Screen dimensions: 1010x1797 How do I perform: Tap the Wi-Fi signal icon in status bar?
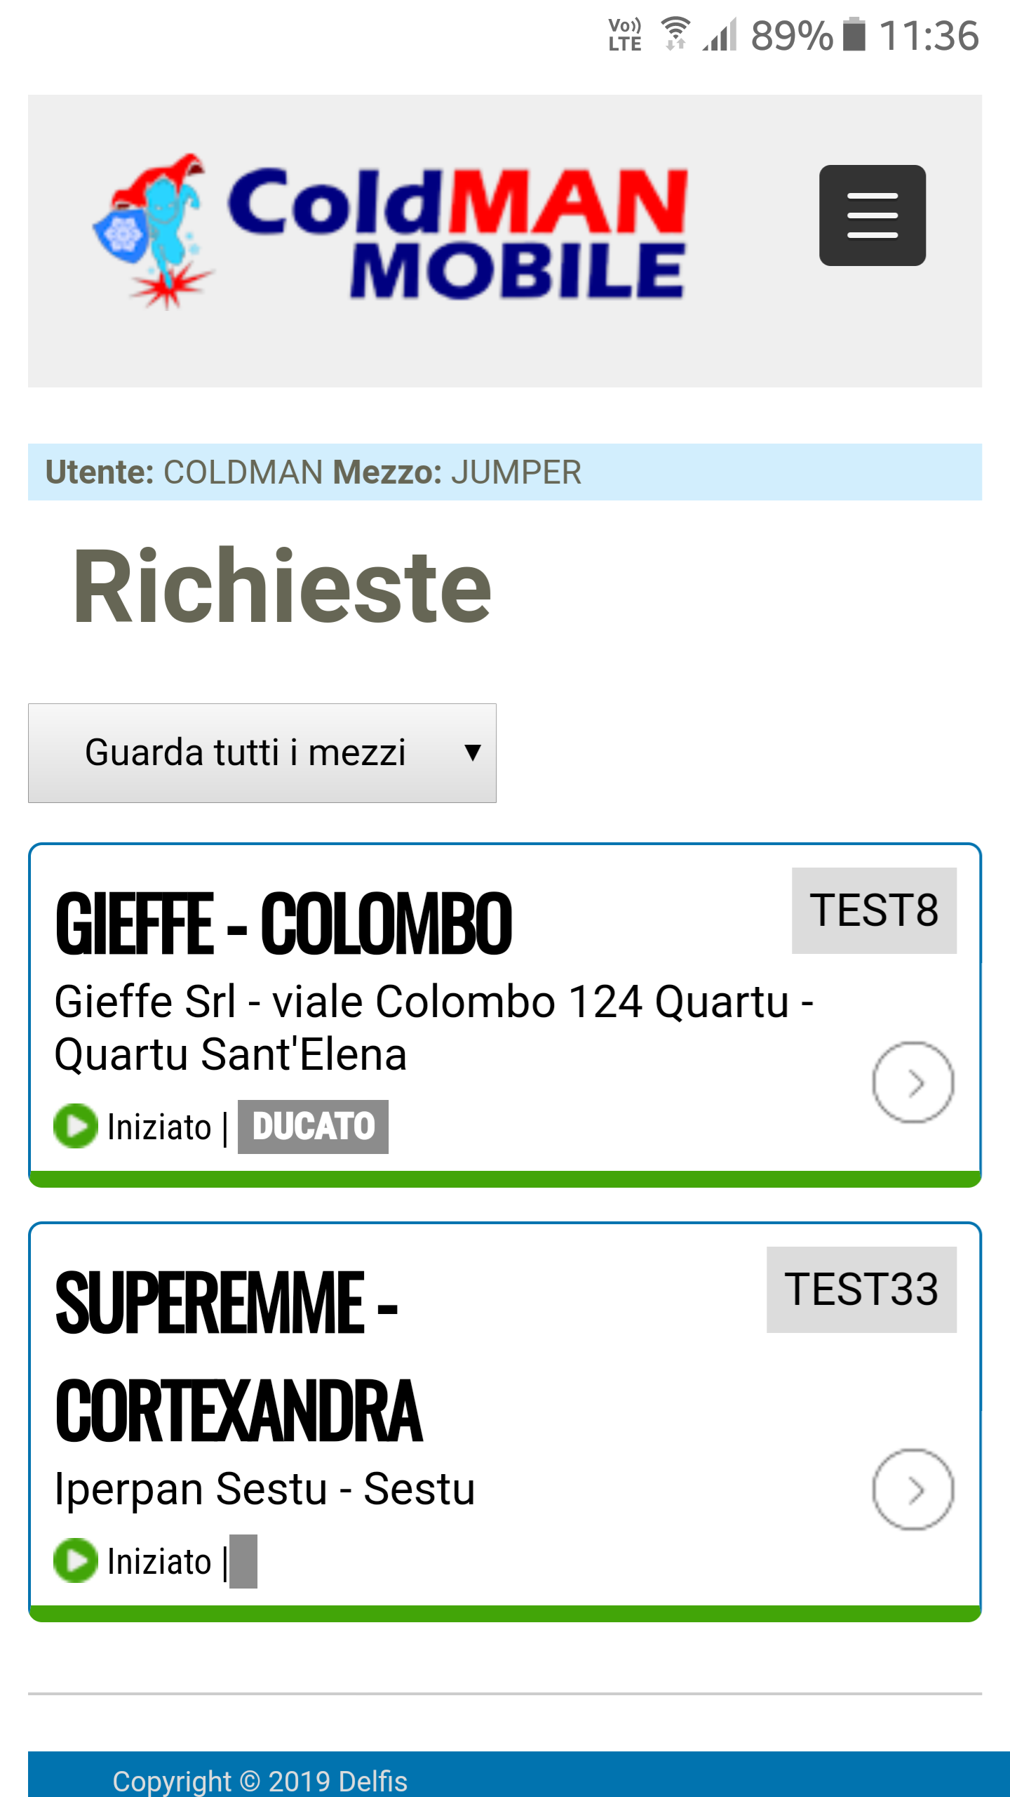point(675,34)
